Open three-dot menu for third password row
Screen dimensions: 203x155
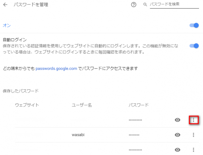coord(194,150)
